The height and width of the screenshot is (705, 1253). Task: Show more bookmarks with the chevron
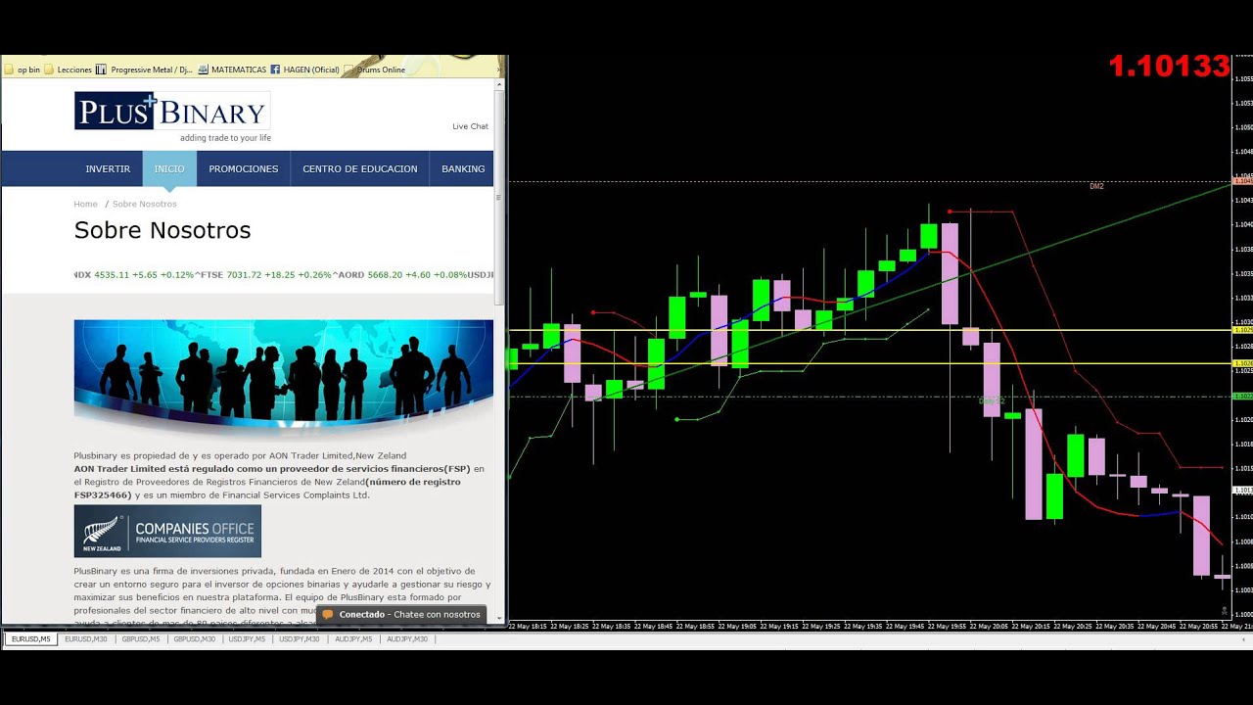tap(500, 70)
